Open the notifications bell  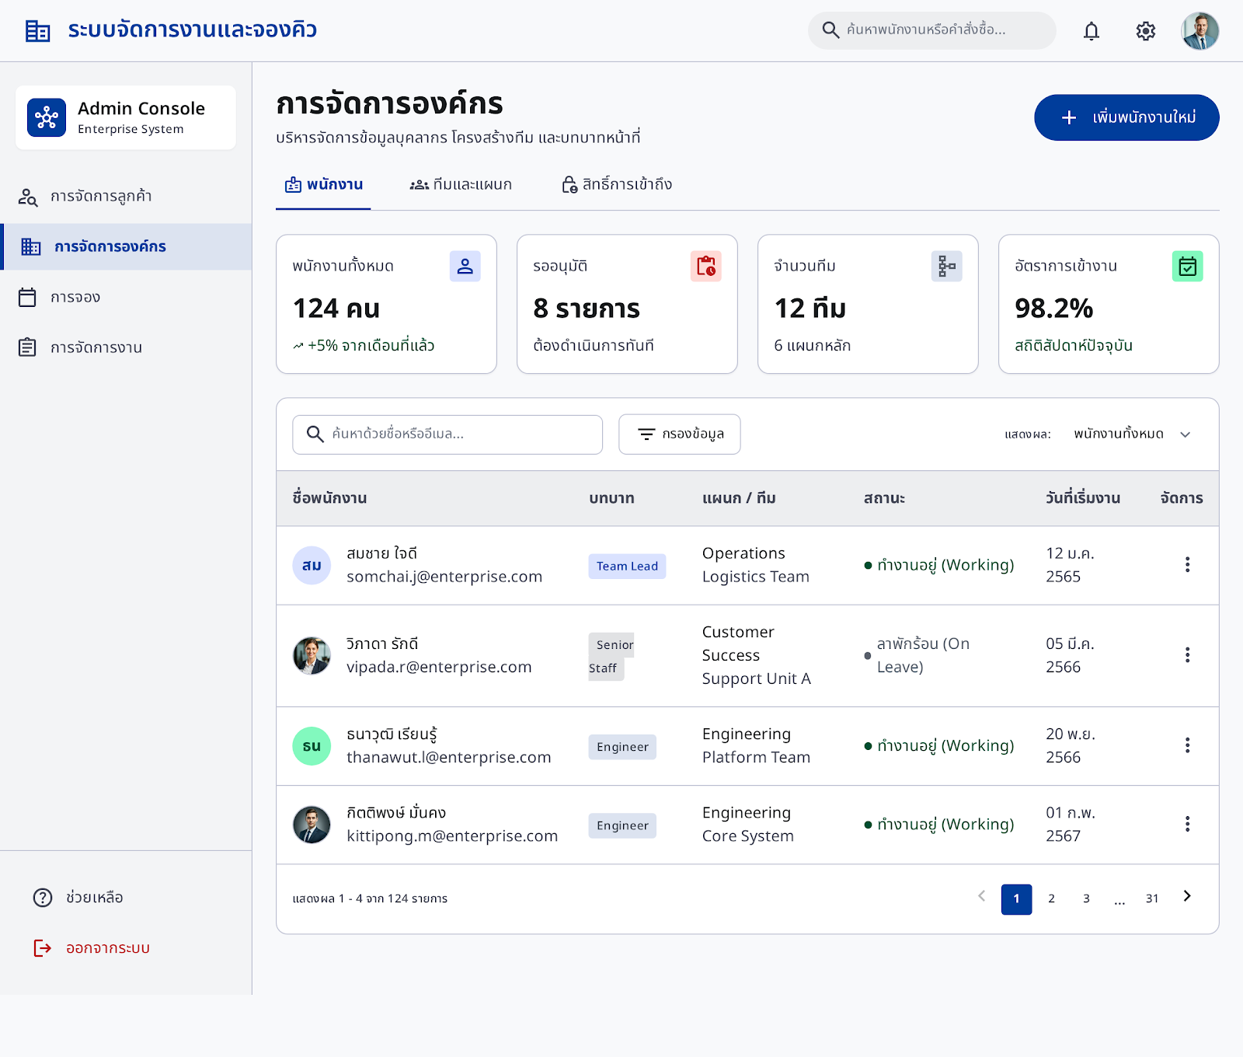[x=1092, y=31]
